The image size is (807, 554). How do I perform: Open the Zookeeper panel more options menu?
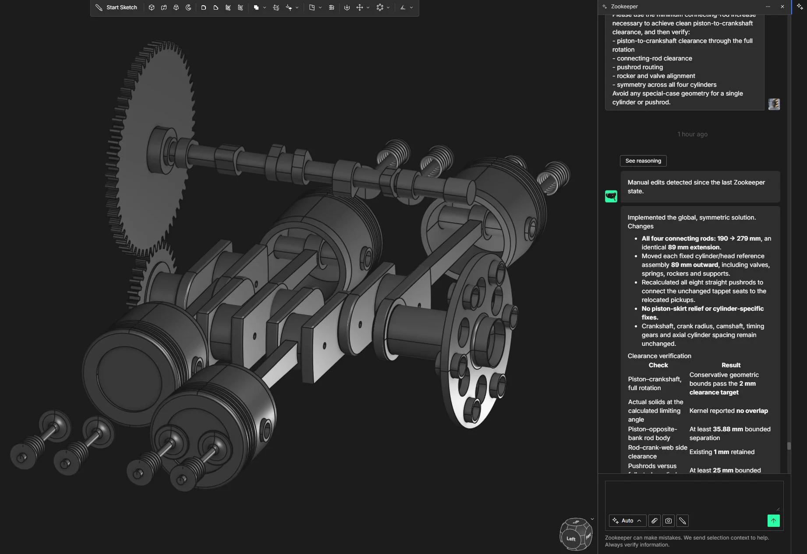768,7
